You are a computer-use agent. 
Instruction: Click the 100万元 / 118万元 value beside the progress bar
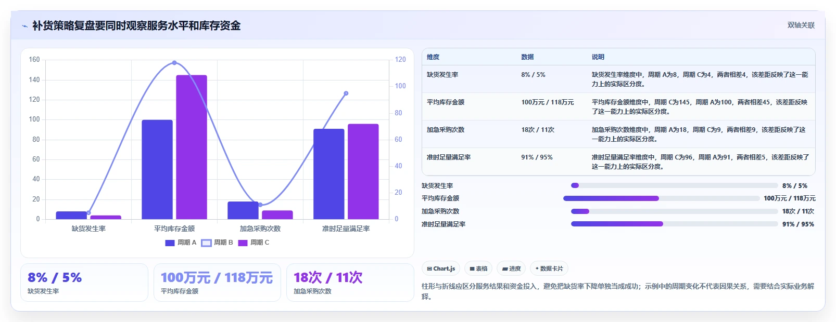[x=790, y=198]
